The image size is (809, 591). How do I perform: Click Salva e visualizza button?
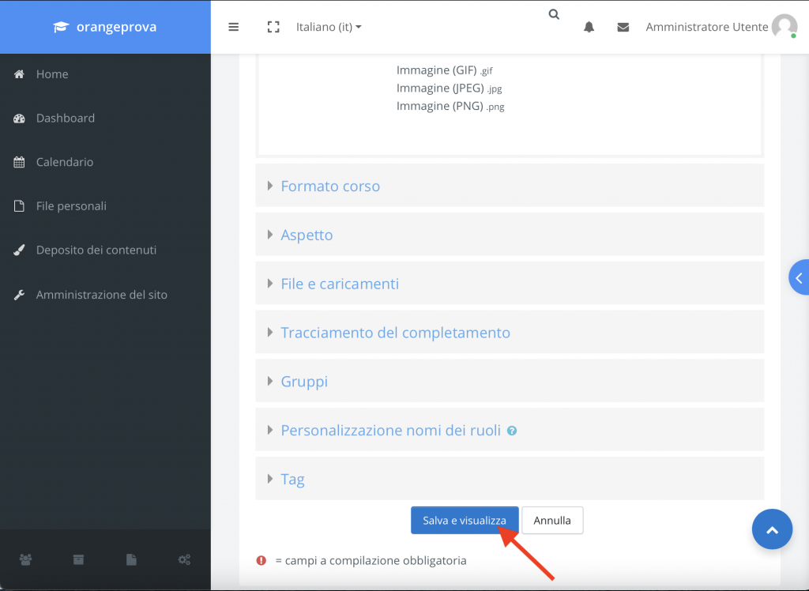tap(465, 521)
